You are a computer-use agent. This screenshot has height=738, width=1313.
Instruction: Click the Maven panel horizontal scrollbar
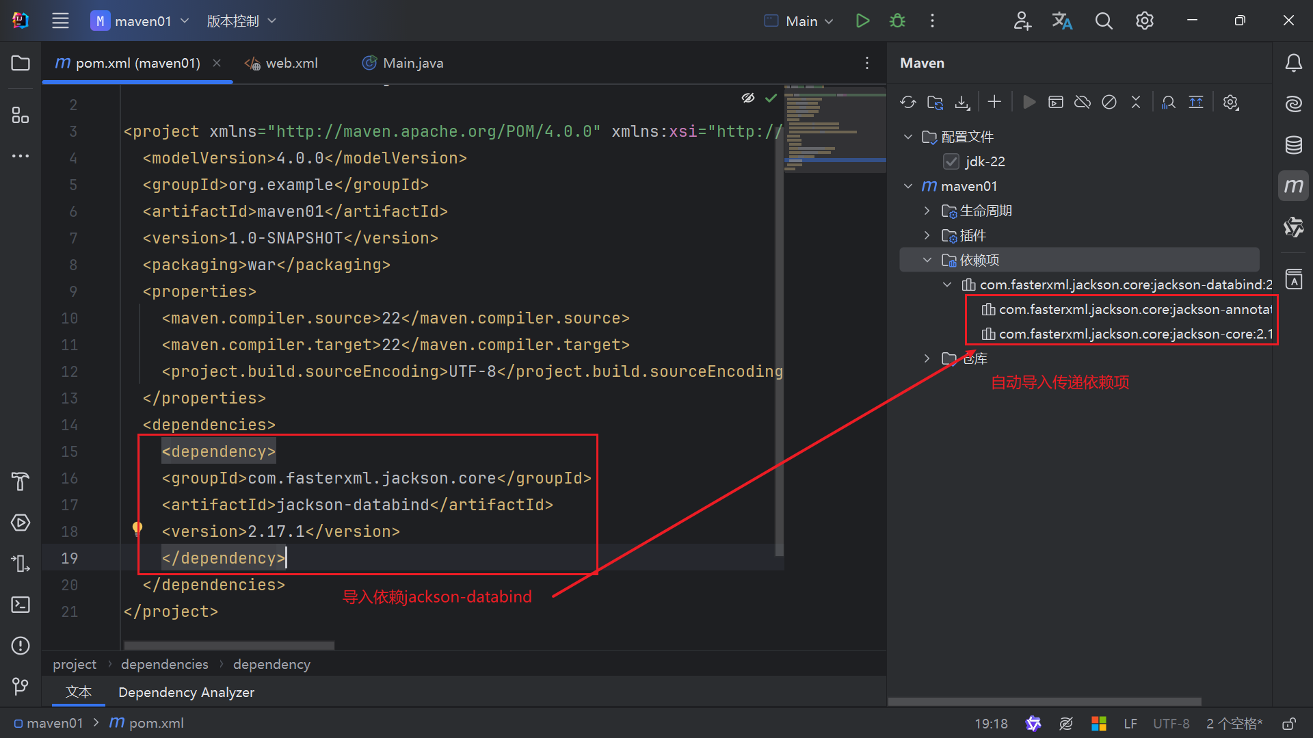click(1045, 701)
